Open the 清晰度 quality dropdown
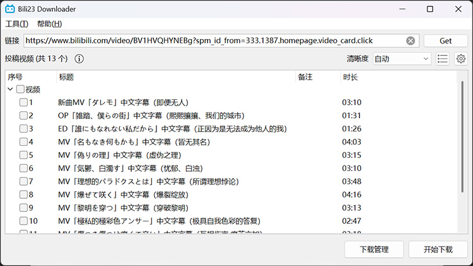Viewport: 473px width, 266px height. [402, 58]
